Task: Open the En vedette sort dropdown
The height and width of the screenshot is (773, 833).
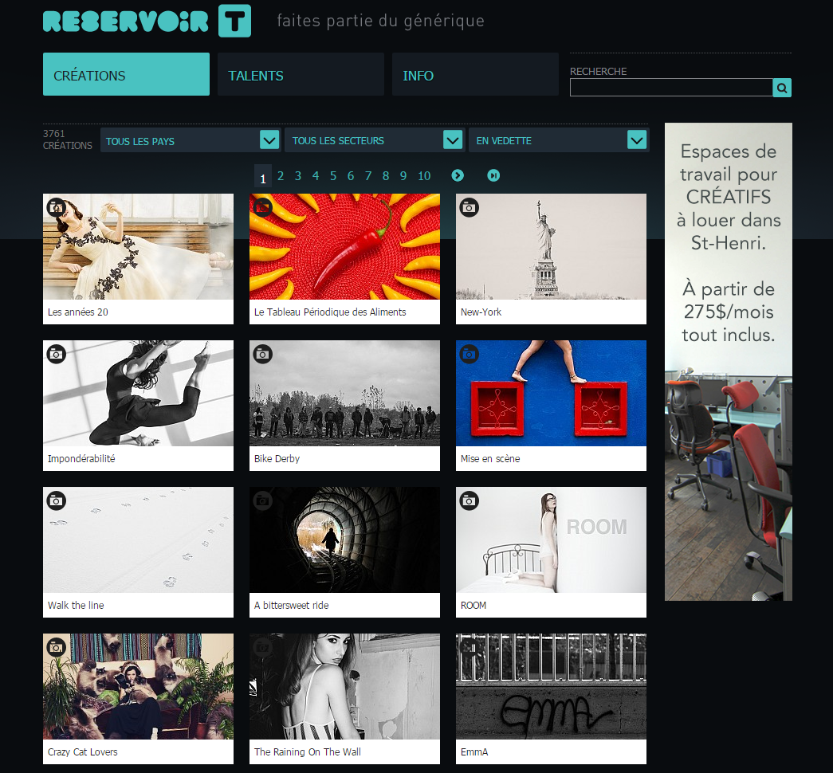Action: coord(558,140)
